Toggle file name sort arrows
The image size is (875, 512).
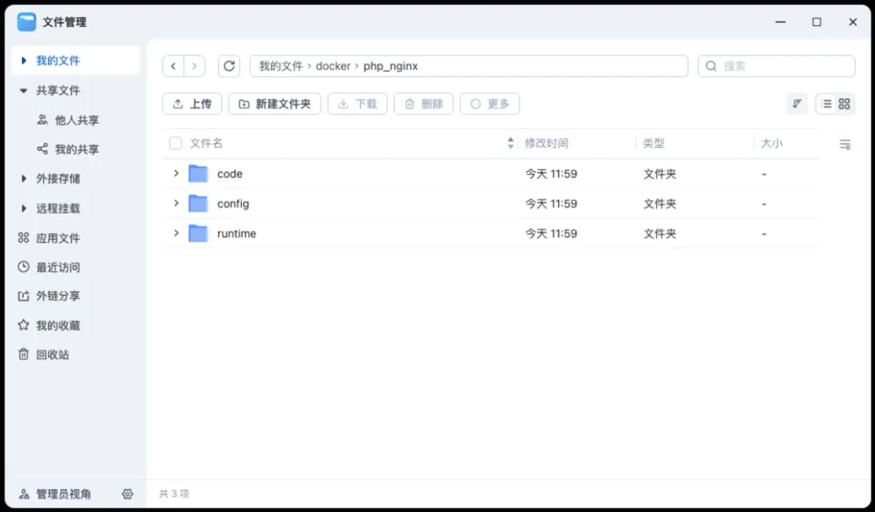510,143
